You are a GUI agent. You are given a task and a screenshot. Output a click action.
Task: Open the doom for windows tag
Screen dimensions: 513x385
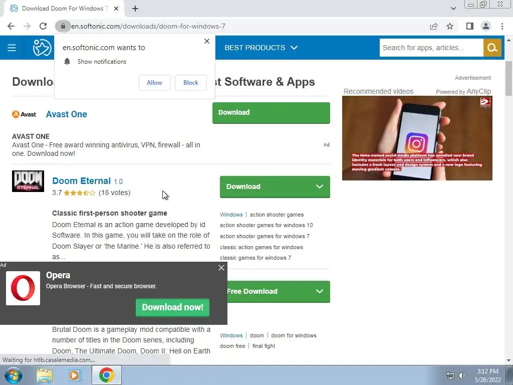(294, 335)
